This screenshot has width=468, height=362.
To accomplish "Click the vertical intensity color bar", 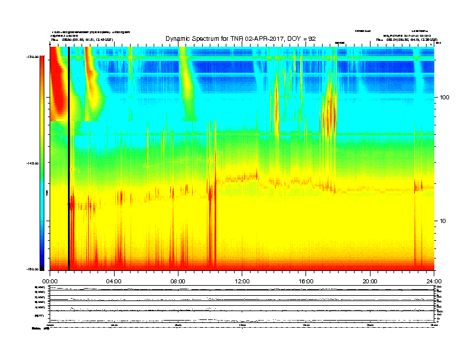I will coord(42,163).
